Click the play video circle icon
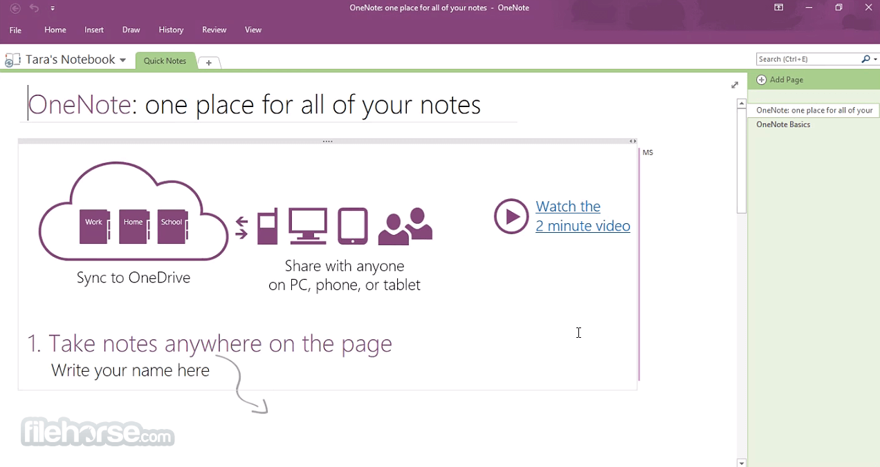880x467 pixels. pyautogui.click(x=511, y=216)
